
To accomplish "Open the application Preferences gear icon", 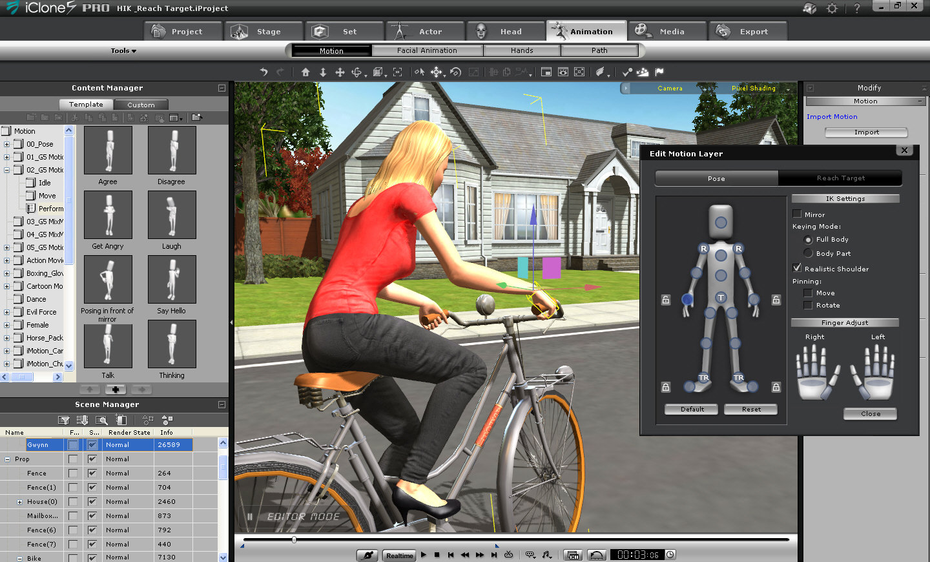I will [832, 8].
